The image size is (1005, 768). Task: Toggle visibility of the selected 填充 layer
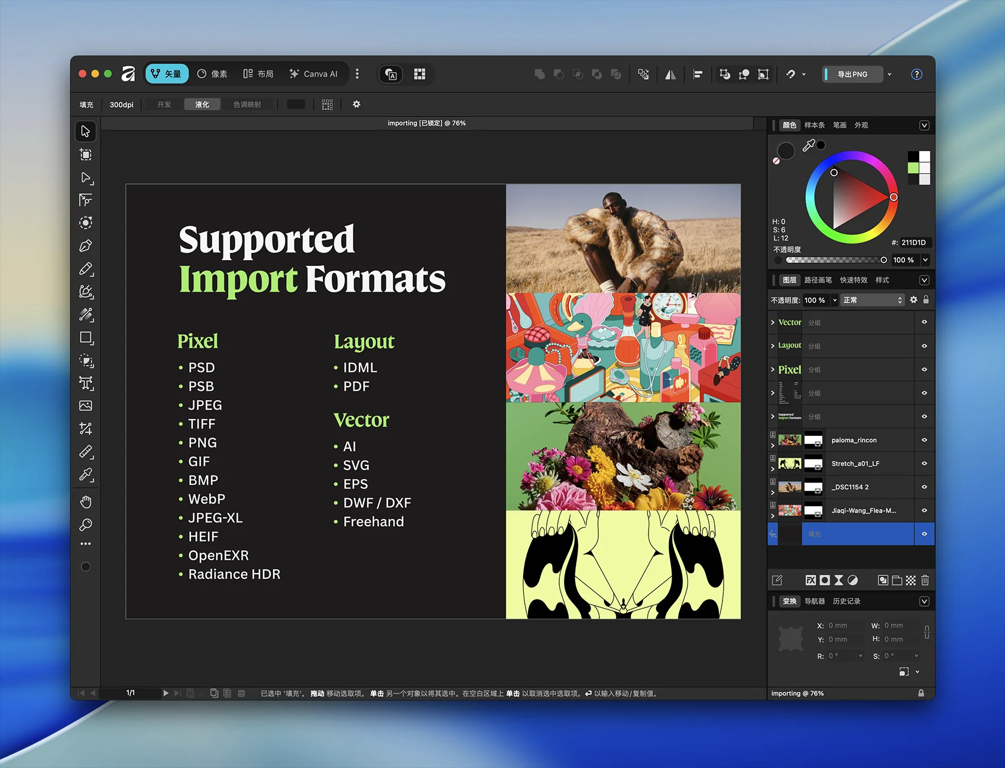point(925,534)
